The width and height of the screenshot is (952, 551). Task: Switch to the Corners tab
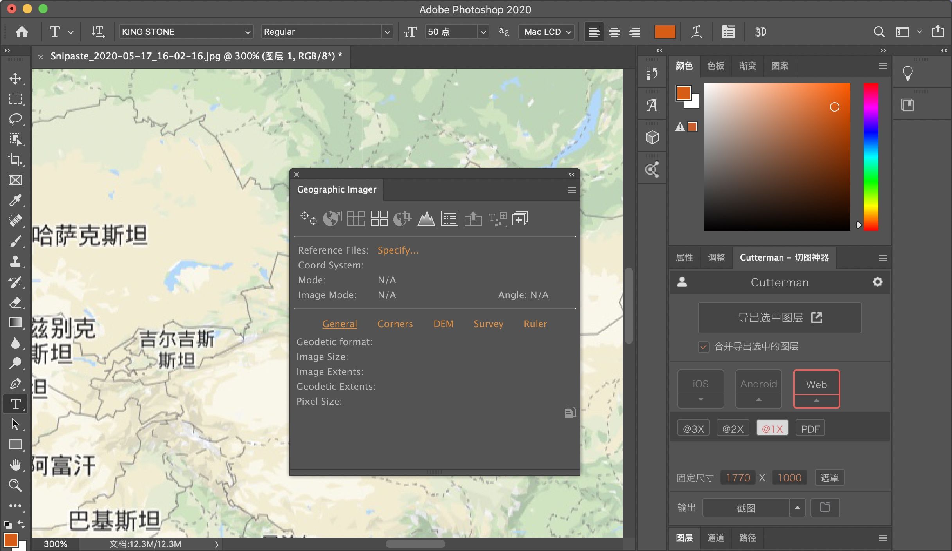click(x=395, y=324)
